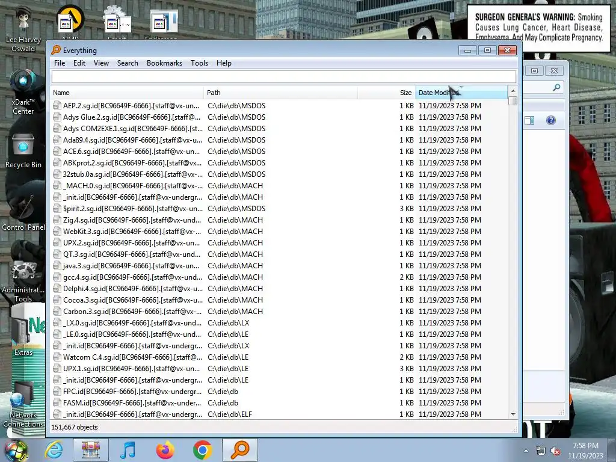
Task: Select the AEP.2.sg.id file icon
Action: pyautogui.click(x=57, y=106)
